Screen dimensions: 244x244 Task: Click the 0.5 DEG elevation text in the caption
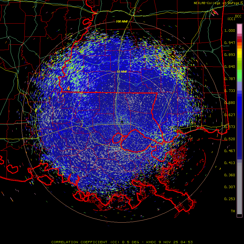pyautogui.click(x=131, y=242)
